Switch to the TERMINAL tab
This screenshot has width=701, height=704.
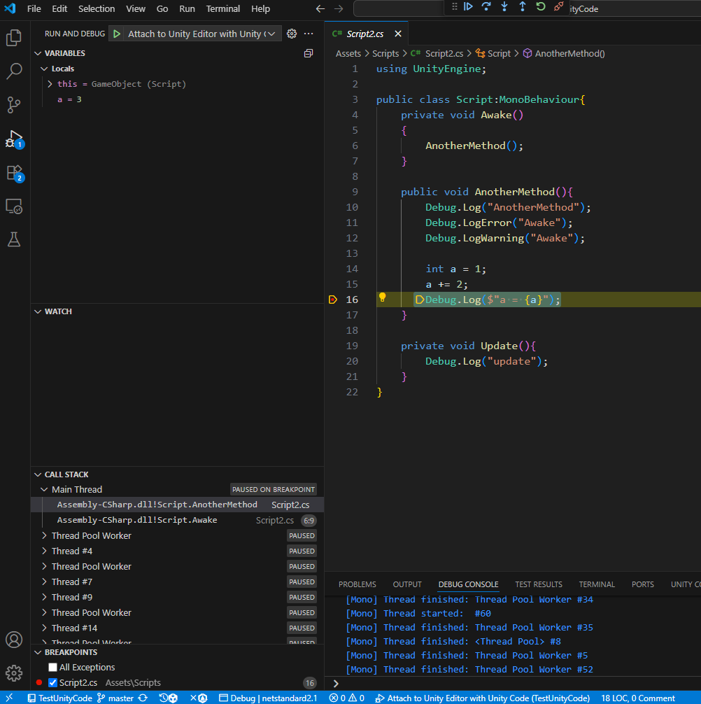point(596,584)
